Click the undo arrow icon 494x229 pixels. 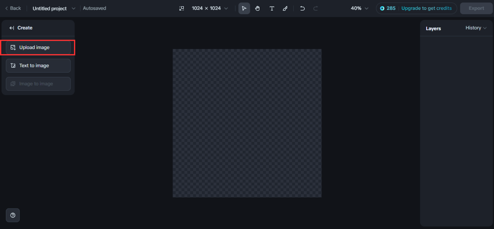click(303, 8)
